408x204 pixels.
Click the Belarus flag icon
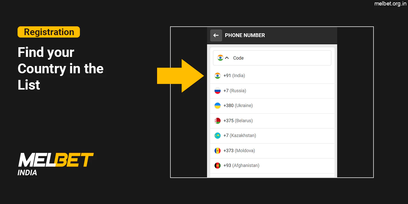coord(218,120)
